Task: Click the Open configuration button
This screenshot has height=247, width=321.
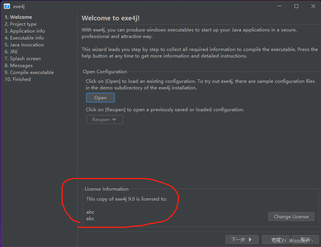Action: 100,98
